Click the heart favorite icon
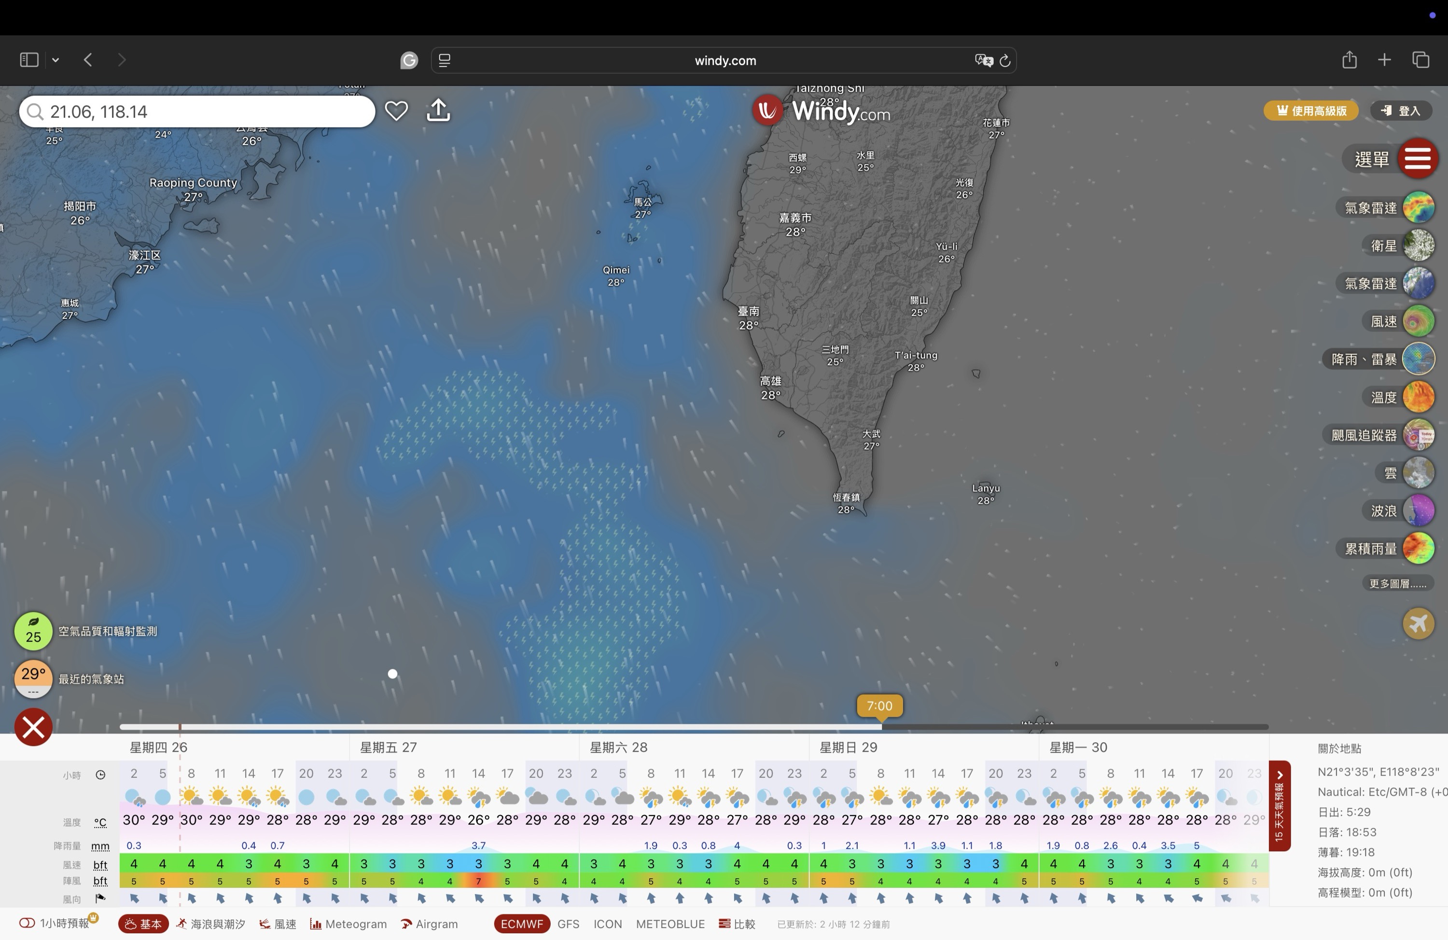Viewport: 1448px width, 940px height. click(396, 111)
